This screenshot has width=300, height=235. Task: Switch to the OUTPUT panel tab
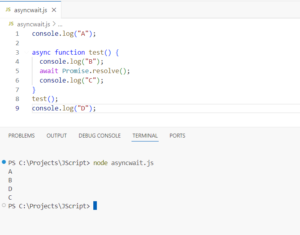coord(57,136)
